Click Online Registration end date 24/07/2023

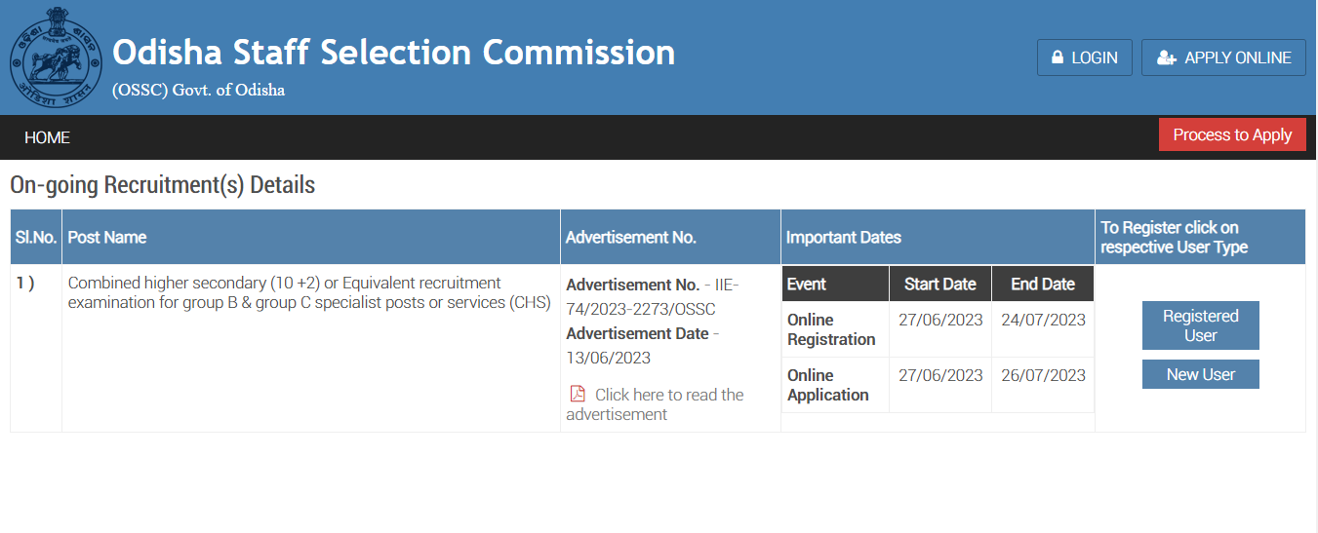pyautogui.click(x=1043, y=320)
